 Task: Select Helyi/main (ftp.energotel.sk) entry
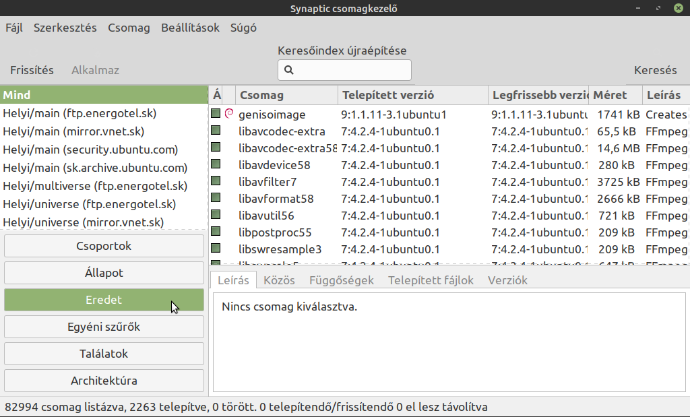point(104,113)
